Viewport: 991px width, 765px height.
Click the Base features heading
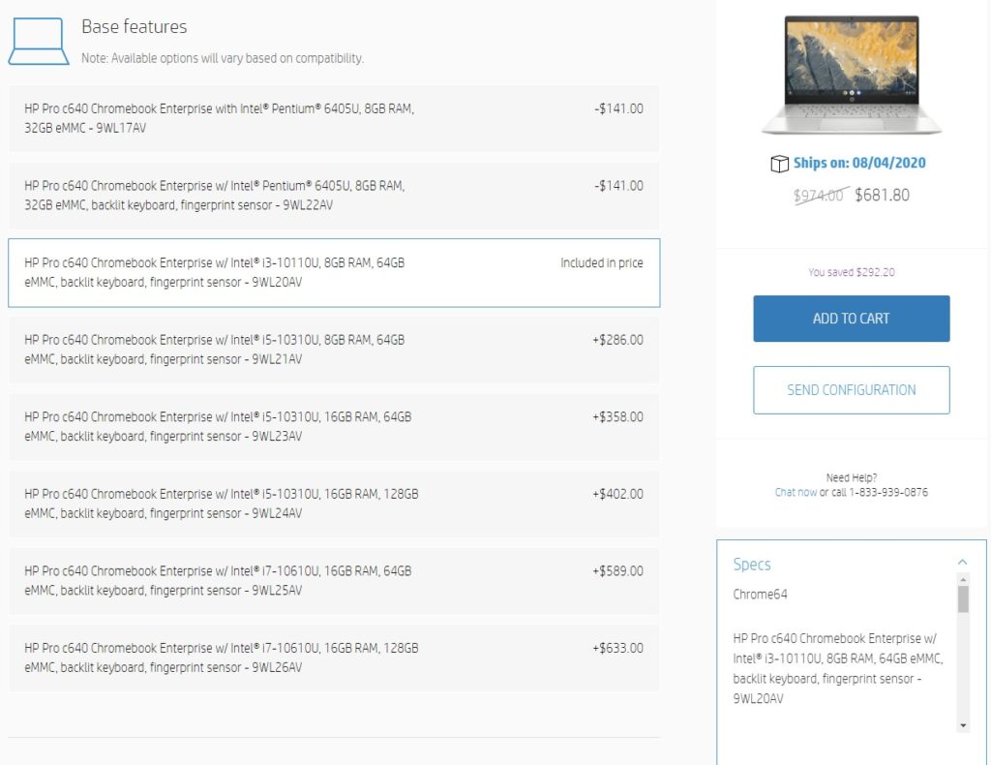134,26
